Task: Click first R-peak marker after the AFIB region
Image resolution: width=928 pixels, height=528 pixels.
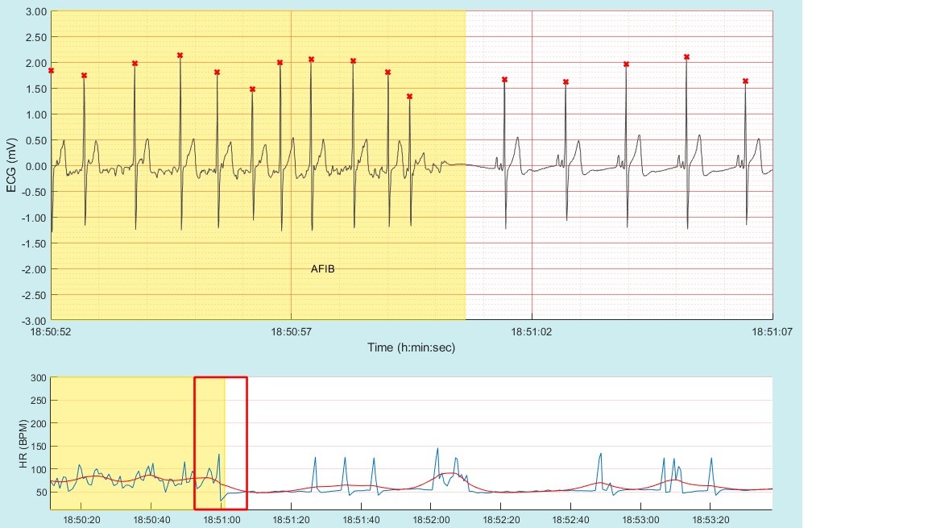Action: (504, 80)
